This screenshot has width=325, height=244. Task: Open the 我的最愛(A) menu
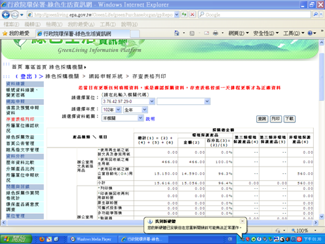[81, 24]
